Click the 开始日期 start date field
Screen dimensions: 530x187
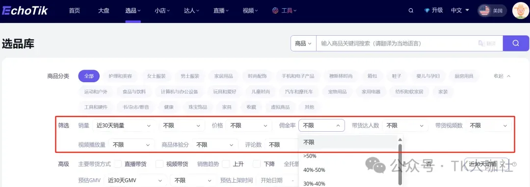271,180
